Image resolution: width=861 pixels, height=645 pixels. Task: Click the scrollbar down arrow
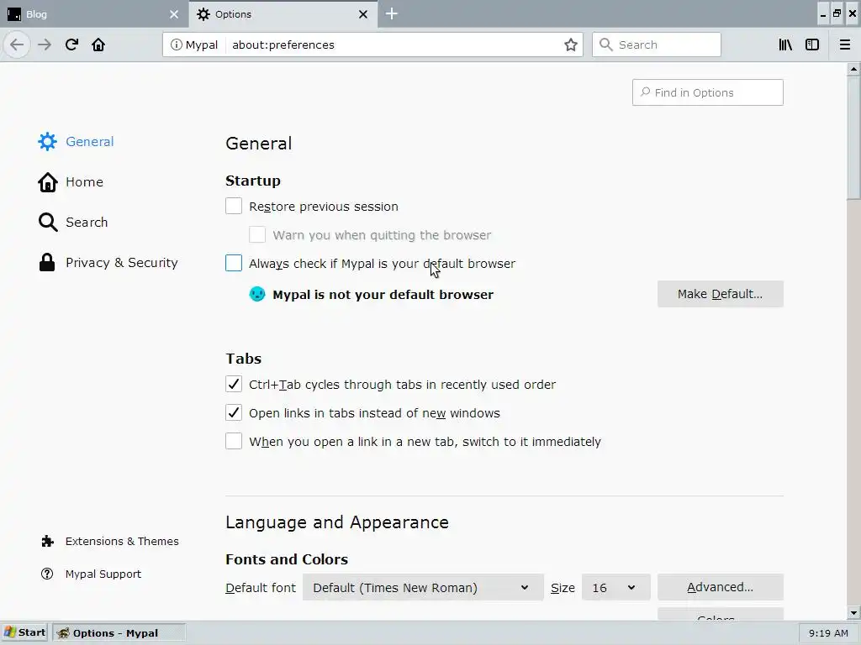tap(853, 613)
